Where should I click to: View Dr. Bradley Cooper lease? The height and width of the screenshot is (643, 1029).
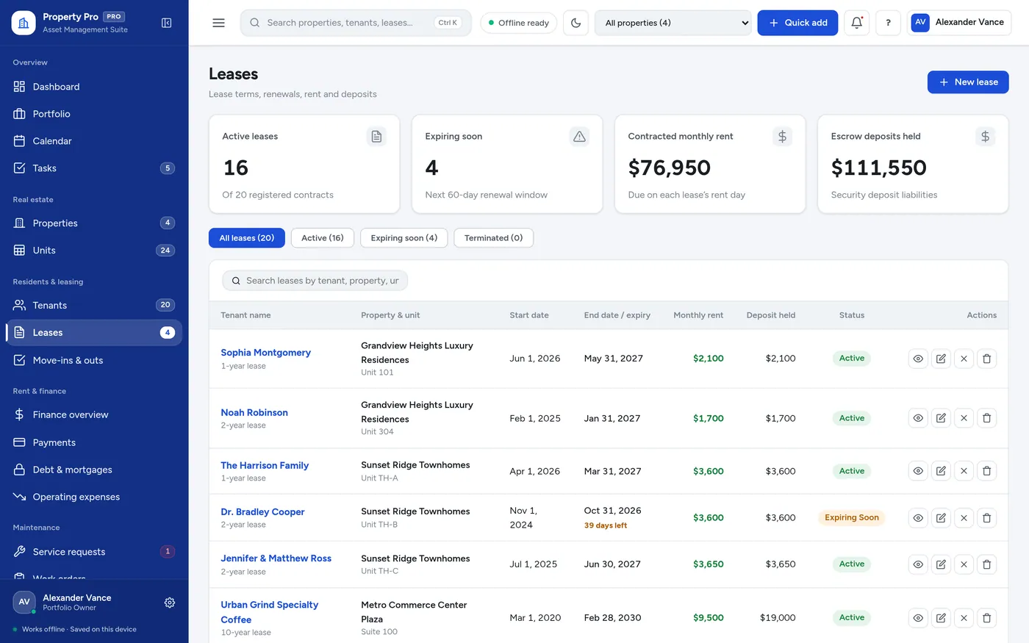918,518
